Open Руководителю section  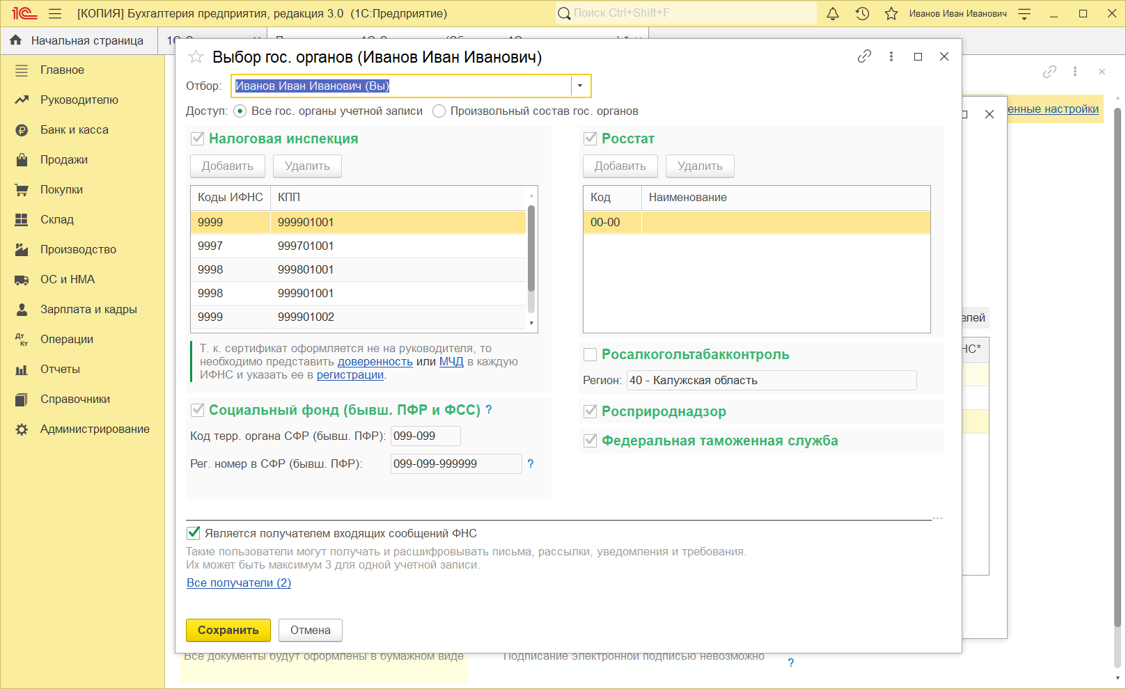(79, 100)
